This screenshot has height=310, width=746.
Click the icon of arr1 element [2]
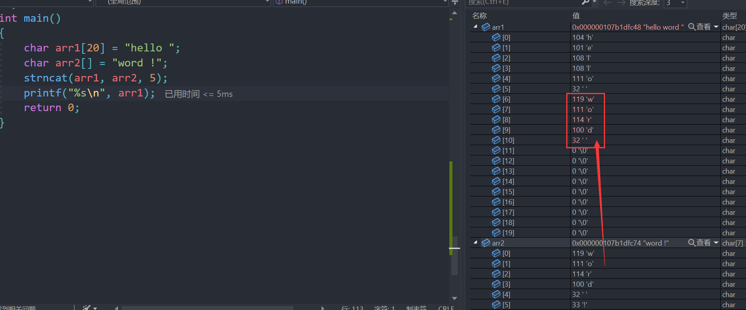496,58
